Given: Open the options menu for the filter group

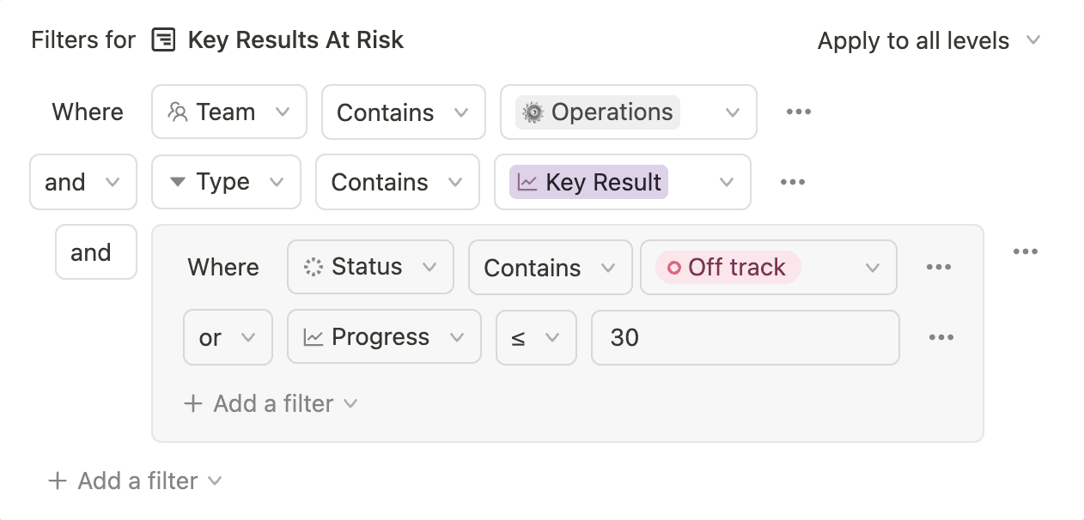Looking at the screenshot, I should 1026,251.
